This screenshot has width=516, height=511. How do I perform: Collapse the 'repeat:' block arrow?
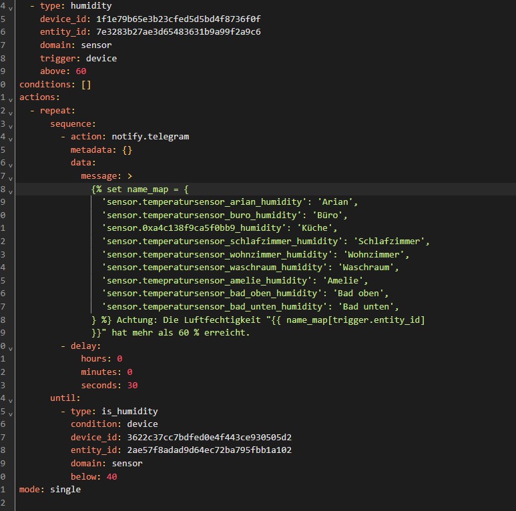coord(10,111)
